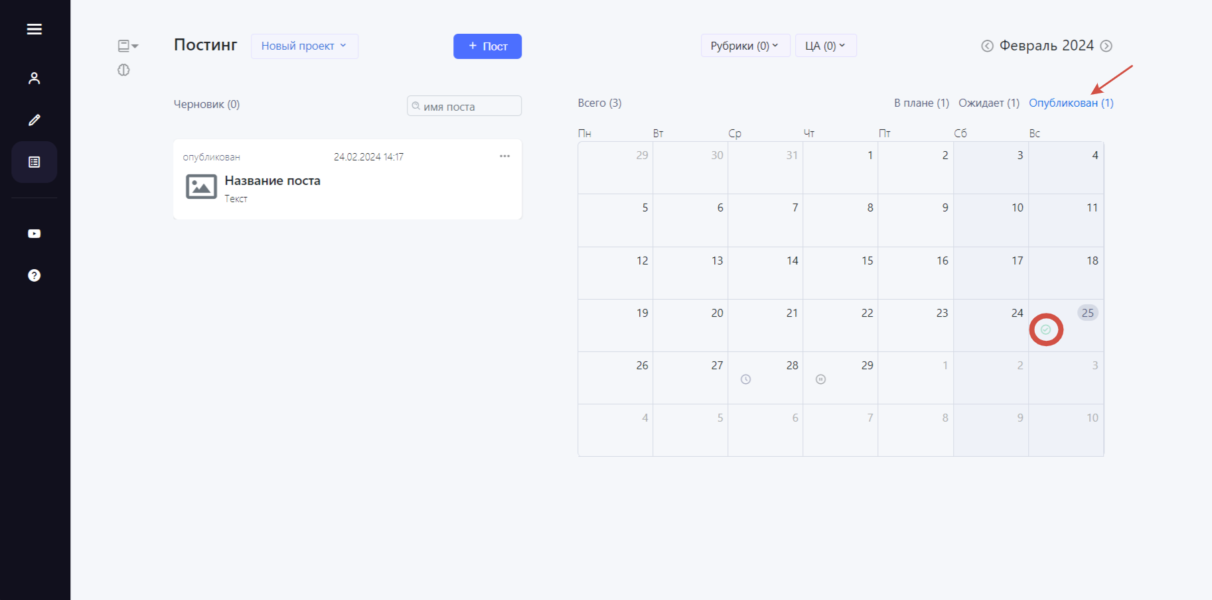This screenshot has height=600, width=1212.
Task: Click the + Пост button
Action: point(488,46)
